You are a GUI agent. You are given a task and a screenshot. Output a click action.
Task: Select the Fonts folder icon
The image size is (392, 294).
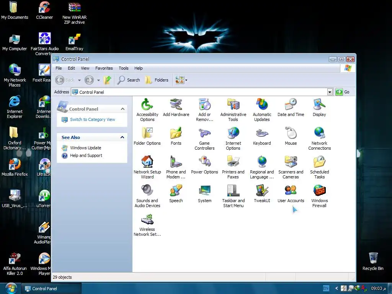(x=176, y=136)
